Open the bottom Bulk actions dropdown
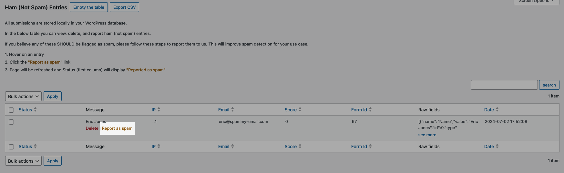This screenshot has width=564, height=173. click(23, 161)
